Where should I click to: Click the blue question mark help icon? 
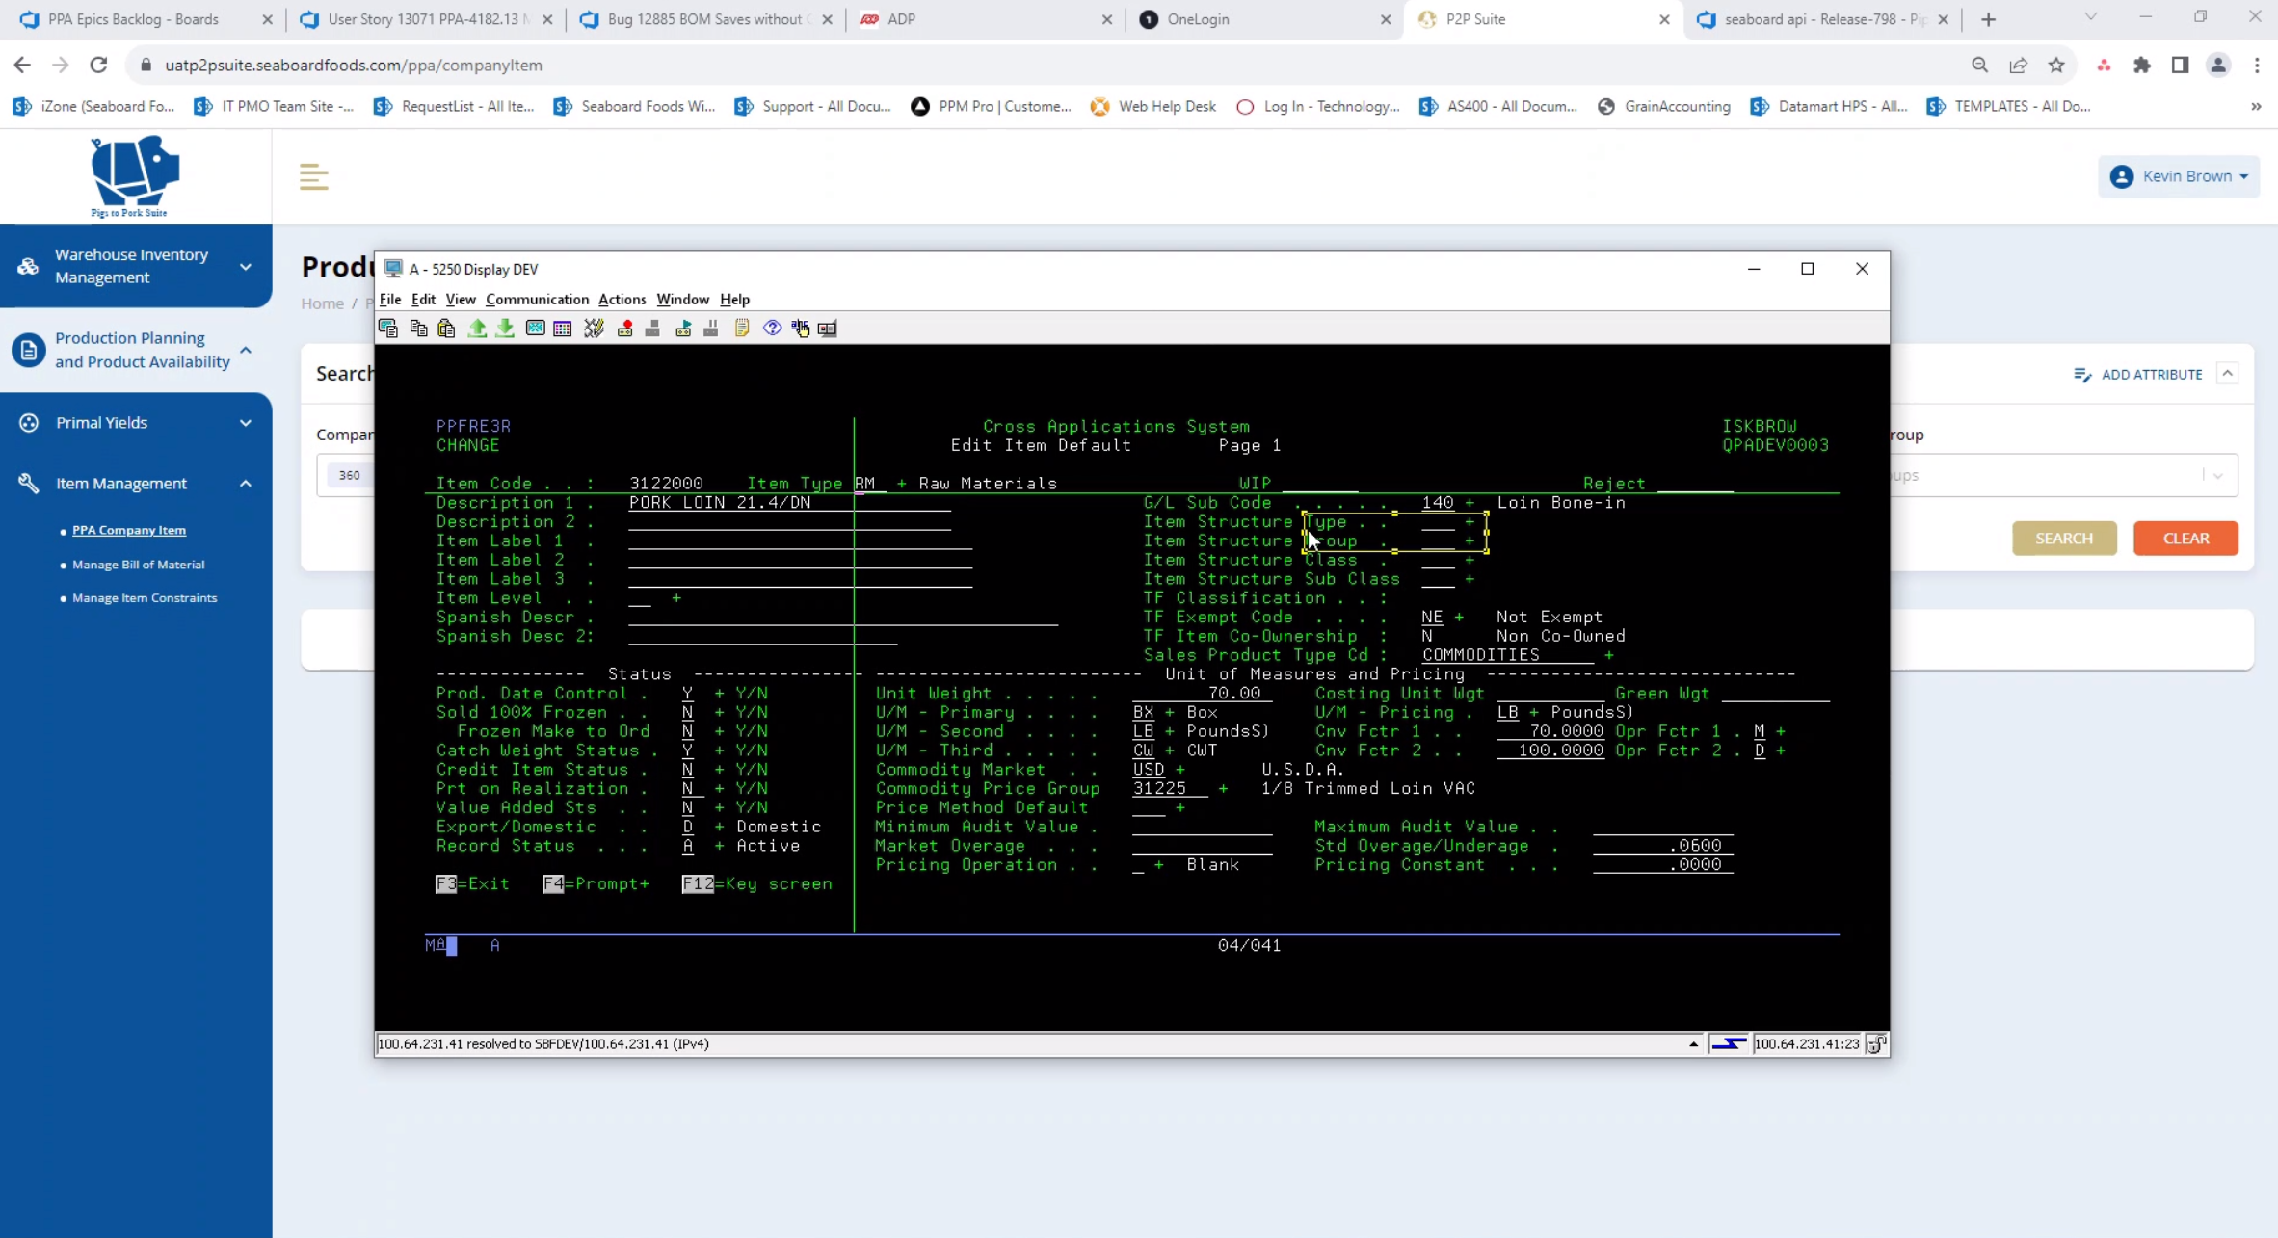pos(772,329)
